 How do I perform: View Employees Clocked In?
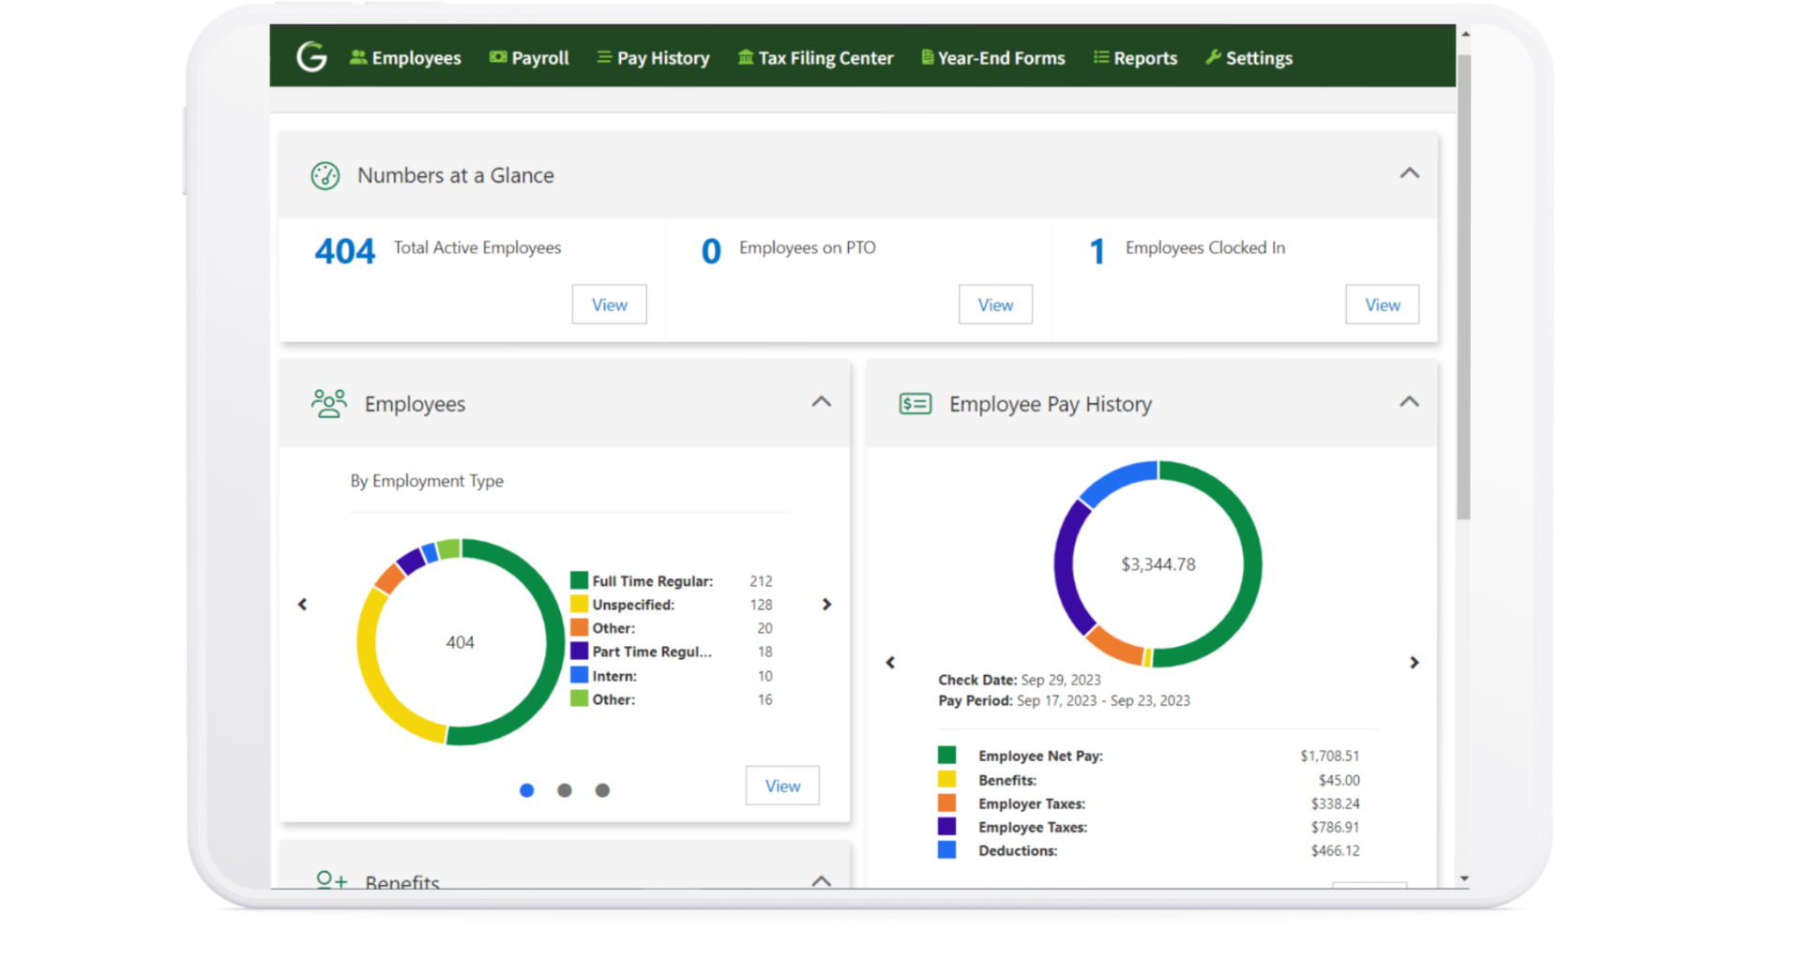[x=1382, y=305]
